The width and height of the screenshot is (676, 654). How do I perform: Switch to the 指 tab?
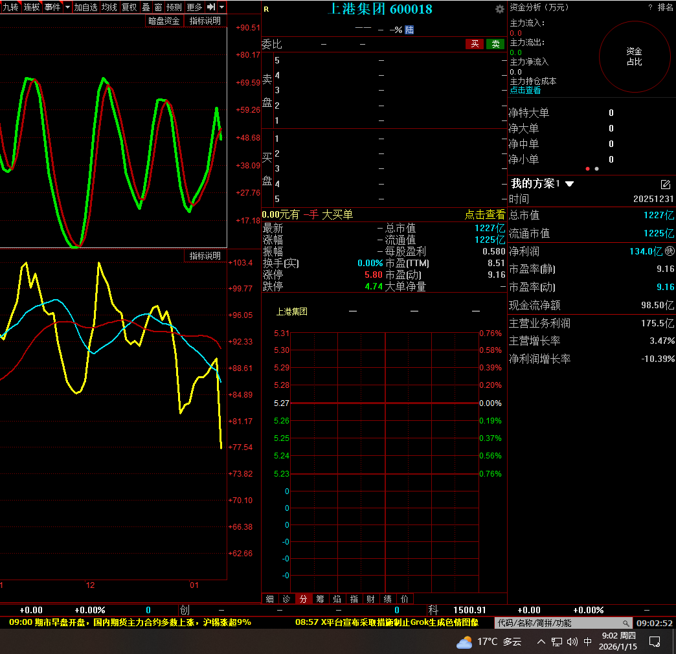354,599
